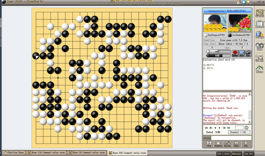Click the magnifier icon in title bar
The width and height of the screenshot is (265, 156).
[243, 2]
